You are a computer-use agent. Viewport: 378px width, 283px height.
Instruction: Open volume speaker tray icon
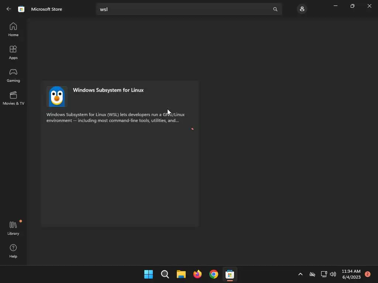333,274
